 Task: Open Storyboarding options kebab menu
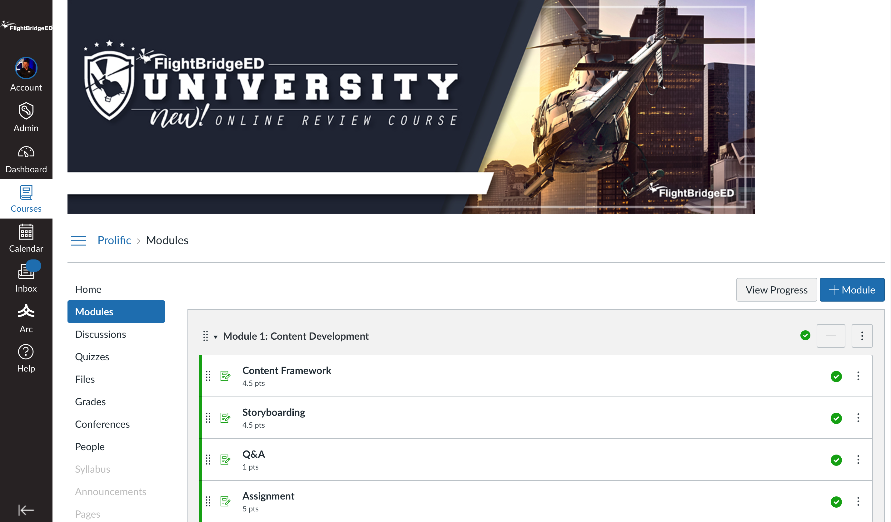point(858,418)
